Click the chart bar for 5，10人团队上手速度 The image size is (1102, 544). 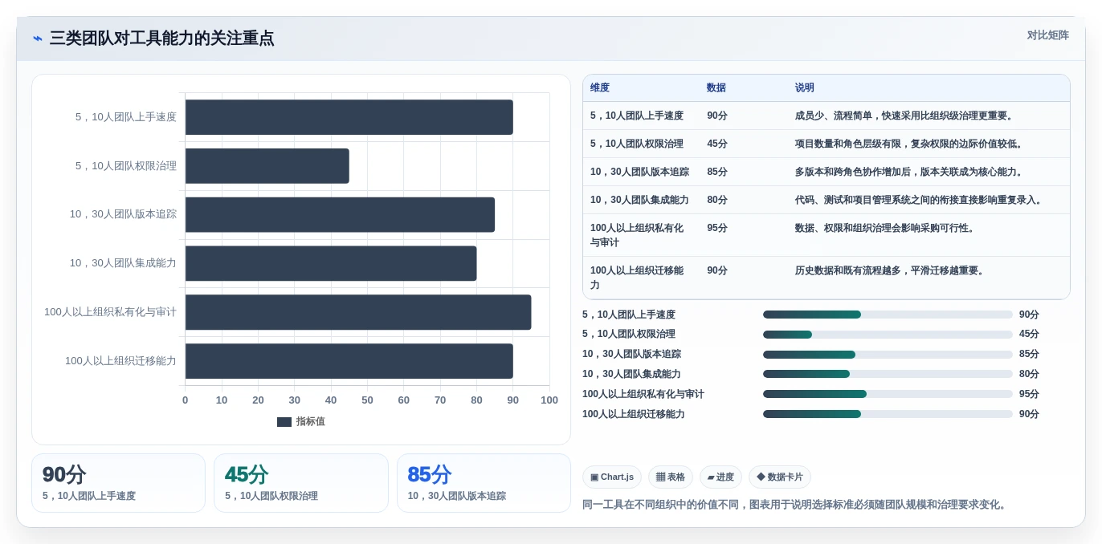coord(349,117)
